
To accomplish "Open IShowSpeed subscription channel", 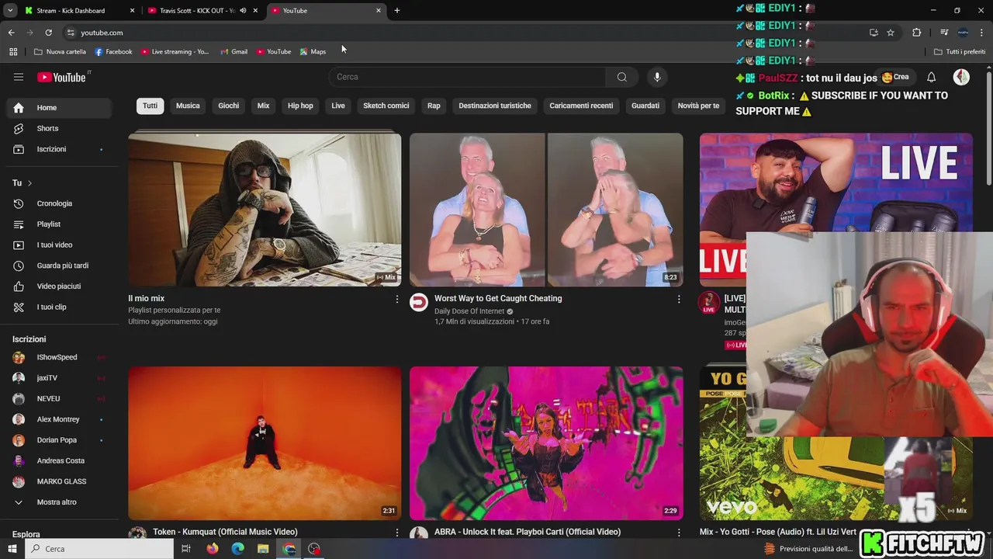I will coord(59,357).
